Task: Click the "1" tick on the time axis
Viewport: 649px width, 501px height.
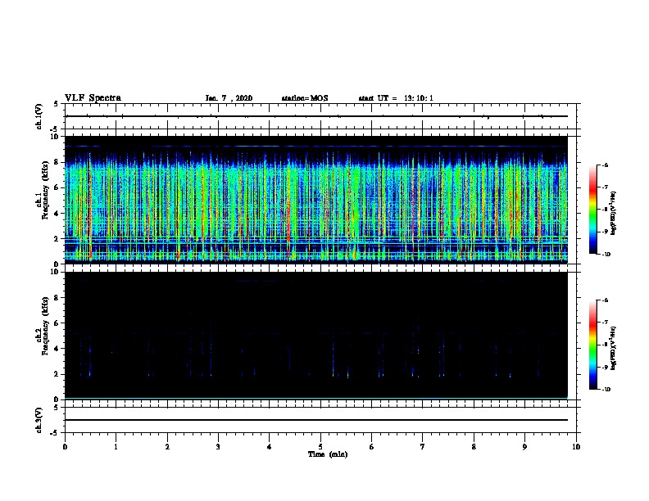Action: click(x=116, y=447)
